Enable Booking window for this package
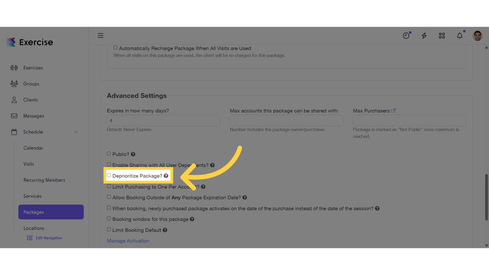This screenshot has height=275, width=489. pos(109,218)
